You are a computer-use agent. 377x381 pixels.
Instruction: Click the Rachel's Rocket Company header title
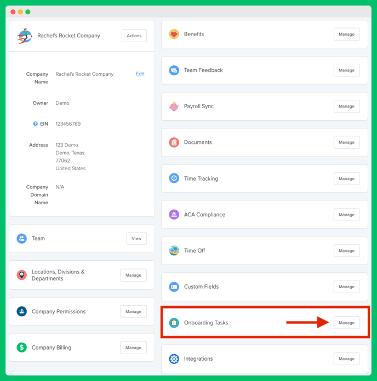pyautogui.click(x=68, y=36)
